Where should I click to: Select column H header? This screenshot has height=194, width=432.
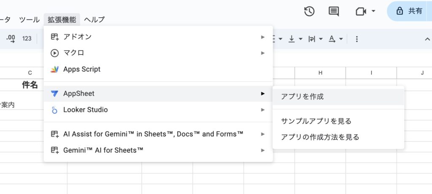[x=320, y=73]
